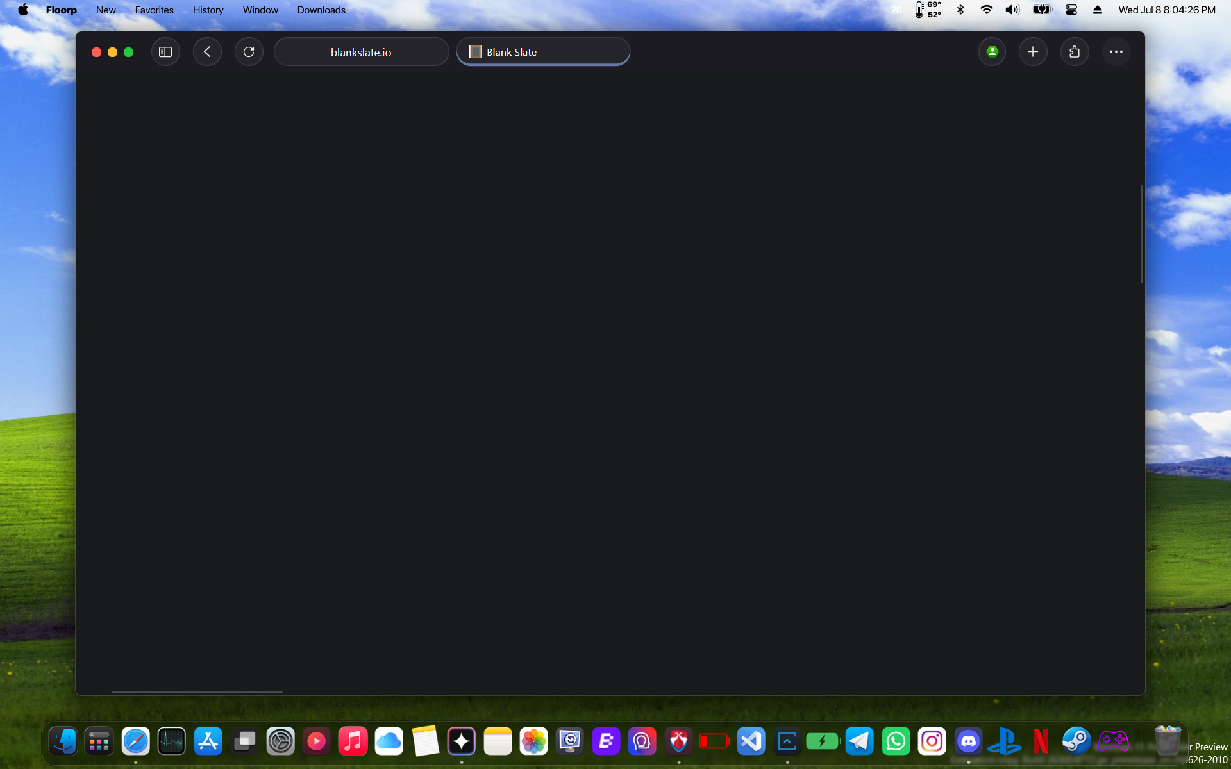Open a new tab with plus button
The height and width of the screenshot is (769, 1231).
(1033, 52)
